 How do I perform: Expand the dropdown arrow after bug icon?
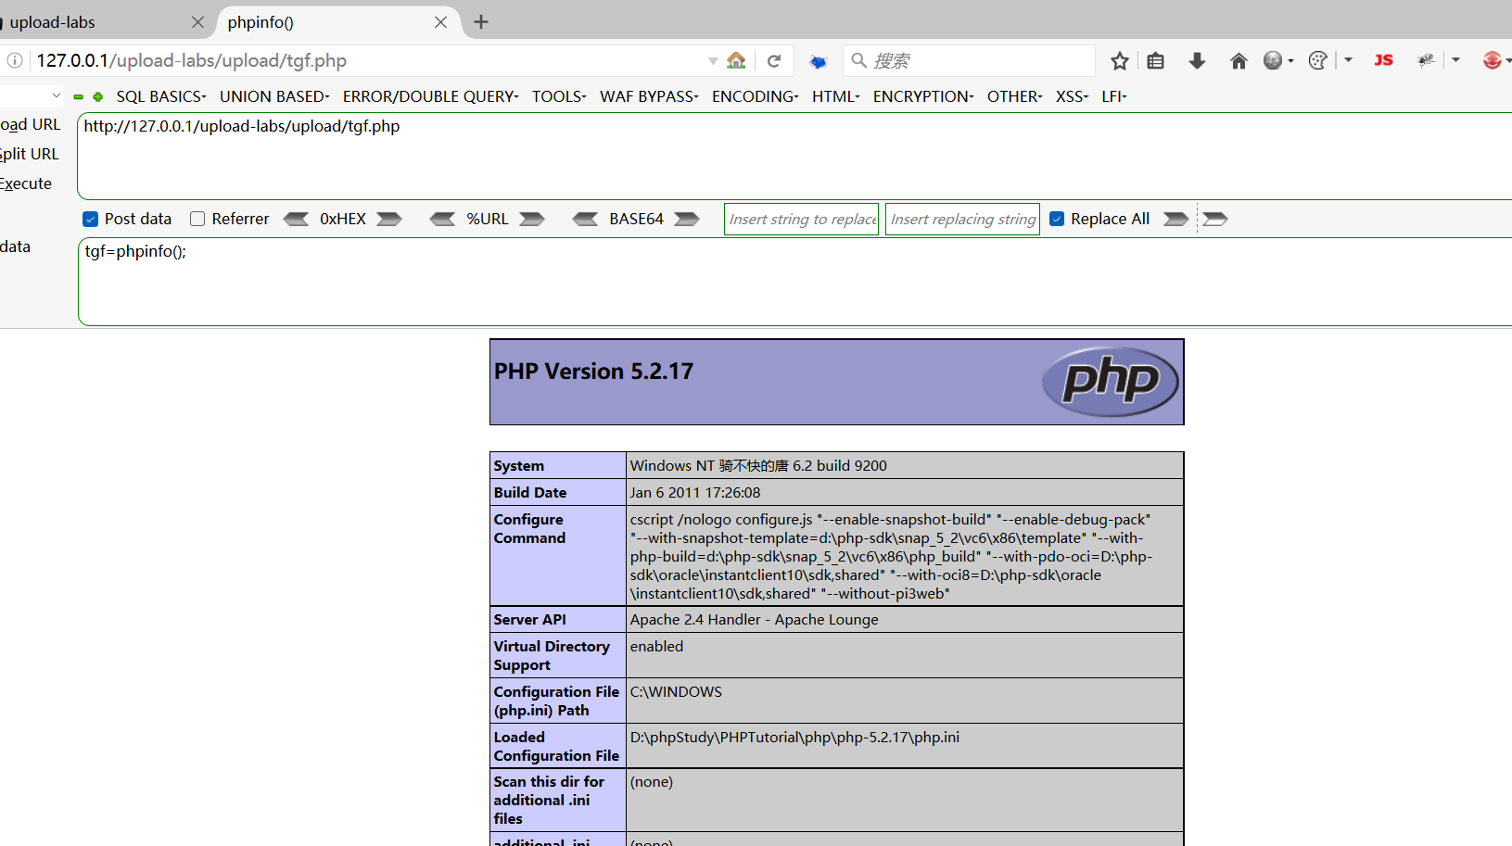(1456, 60)
